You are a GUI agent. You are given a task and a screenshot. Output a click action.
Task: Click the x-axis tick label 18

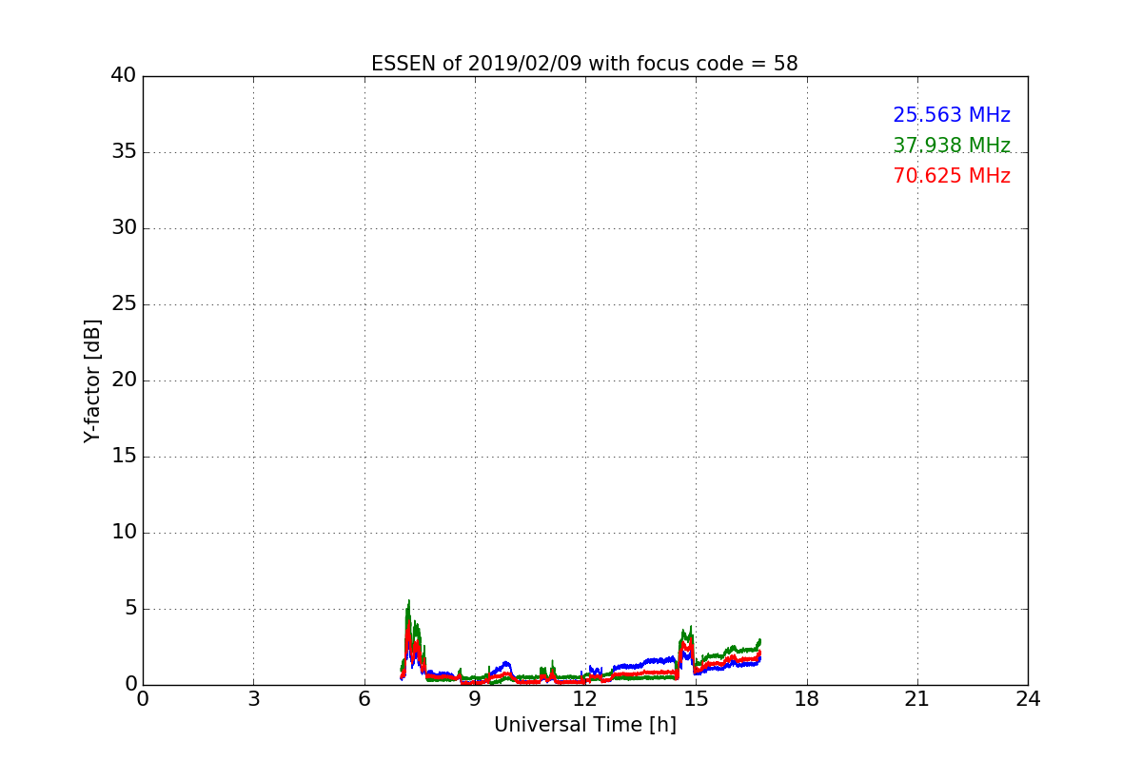click(807, 699)
